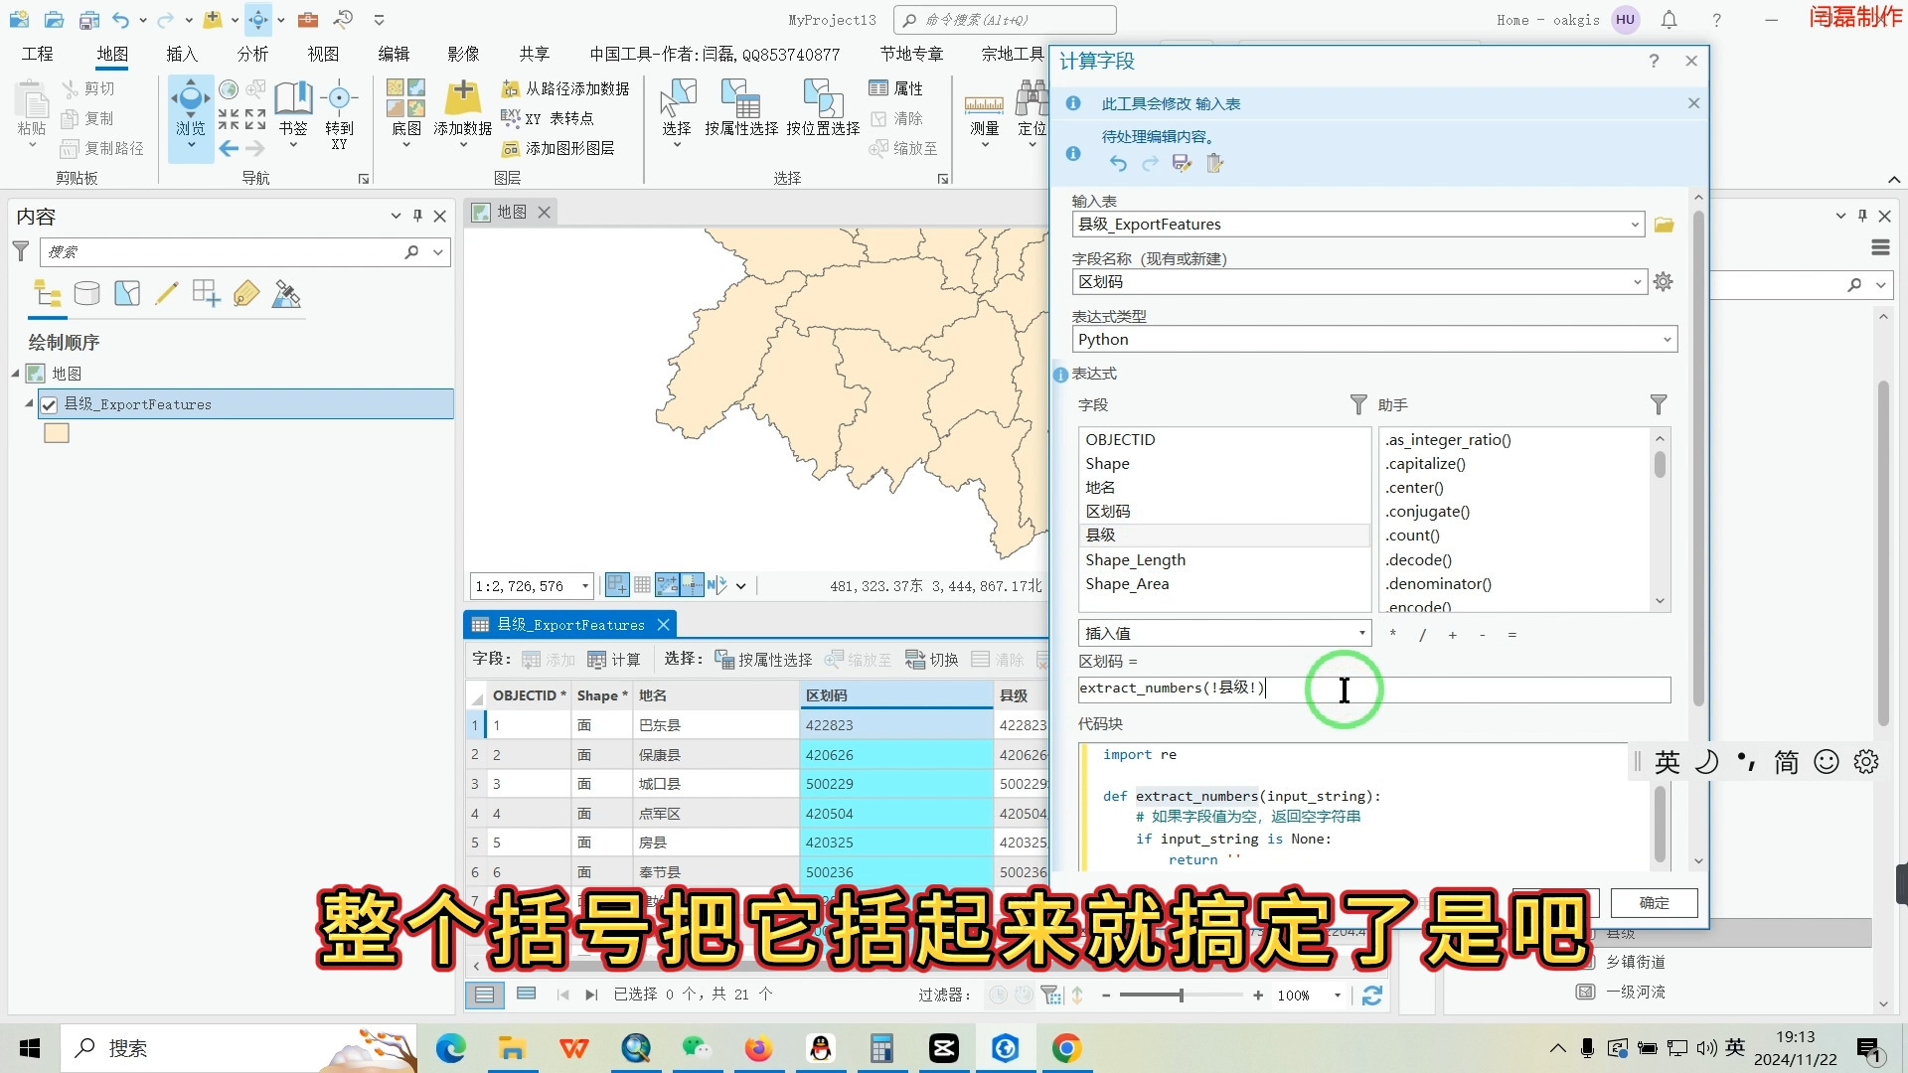The image size is (1908, 1073).
Task: Click the XY 表转点 tool icon
Action: pos(514,118)
